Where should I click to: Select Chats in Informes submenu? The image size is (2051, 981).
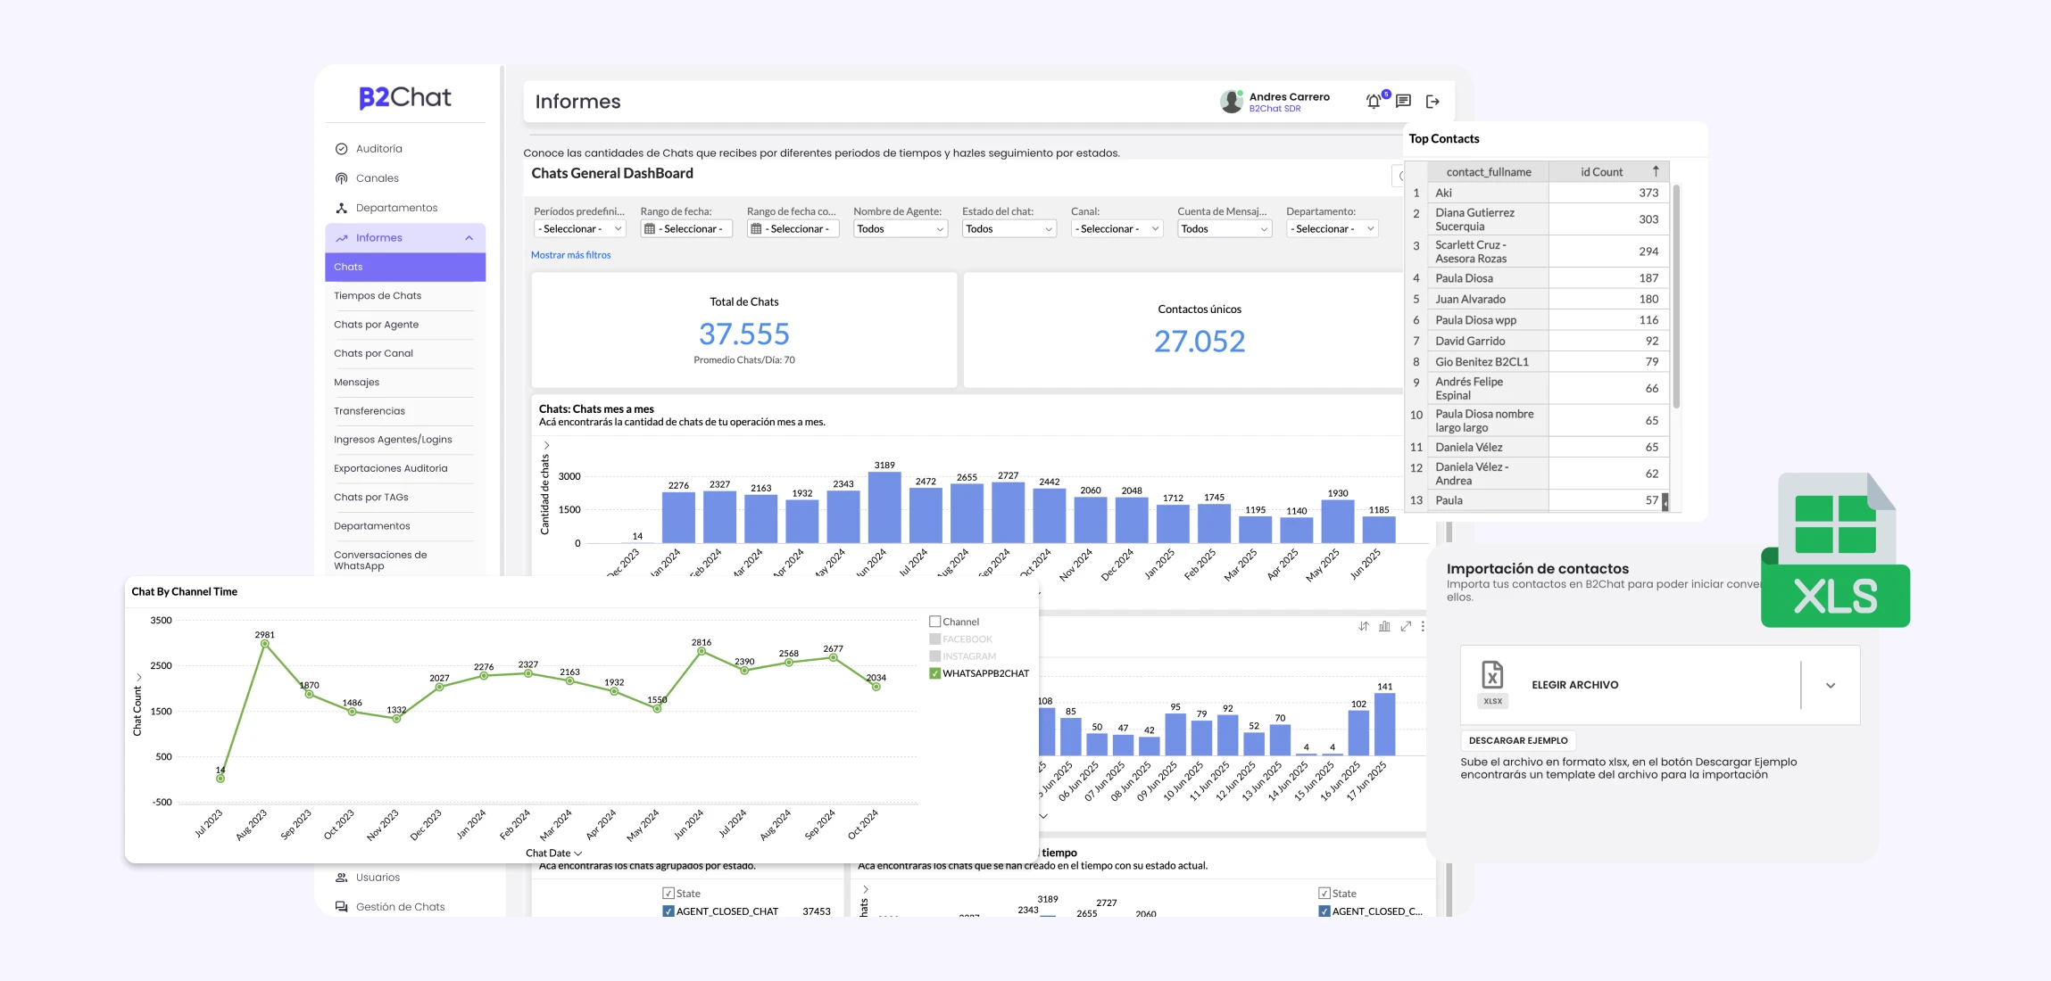pos(405,267)
